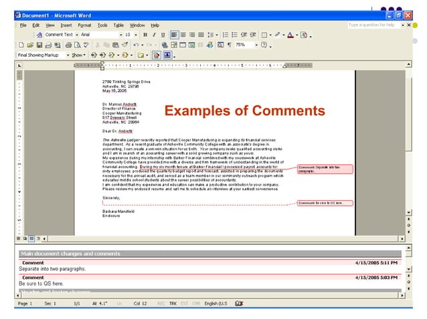The width and height of the screenshot is (427, 319).
Task: Click the 'Type a question for help' box
Action: 372,25
